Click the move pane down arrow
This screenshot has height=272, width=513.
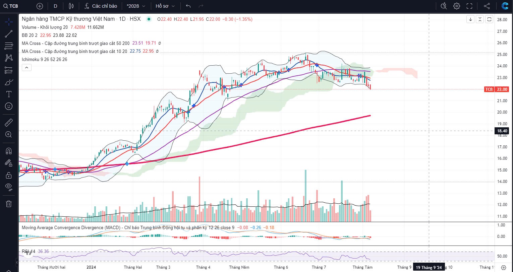pyautogui.click(x=471, y=19)
